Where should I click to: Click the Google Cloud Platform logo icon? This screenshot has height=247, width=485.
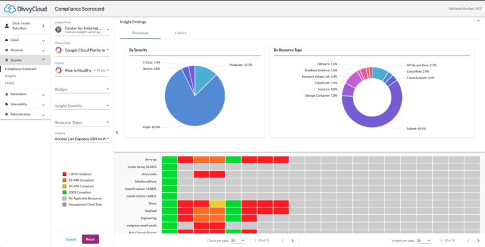58,50
